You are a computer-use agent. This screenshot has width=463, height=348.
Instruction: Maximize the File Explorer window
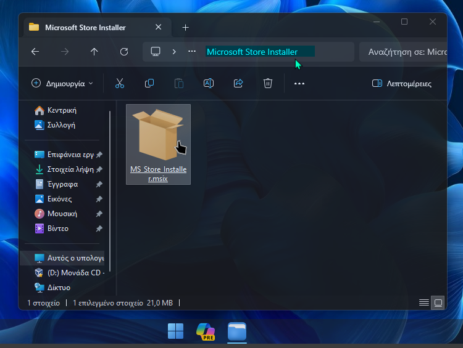404,22
